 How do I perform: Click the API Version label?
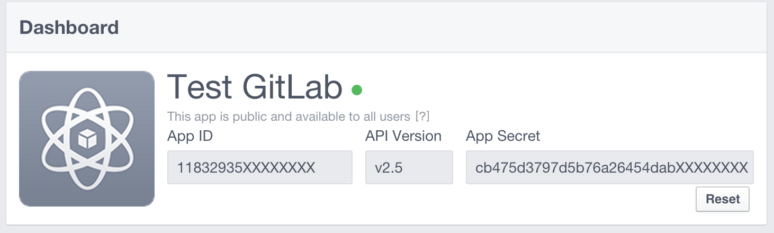click(x=403, y=136)
